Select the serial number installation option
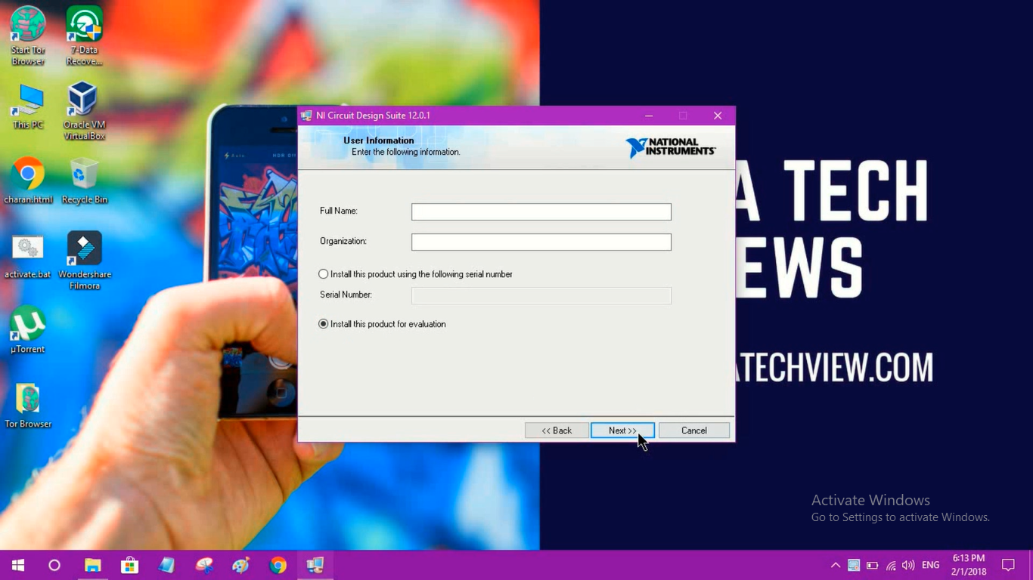The height and width of the screenshot is (580, 1033). click(x=323, y=274)
